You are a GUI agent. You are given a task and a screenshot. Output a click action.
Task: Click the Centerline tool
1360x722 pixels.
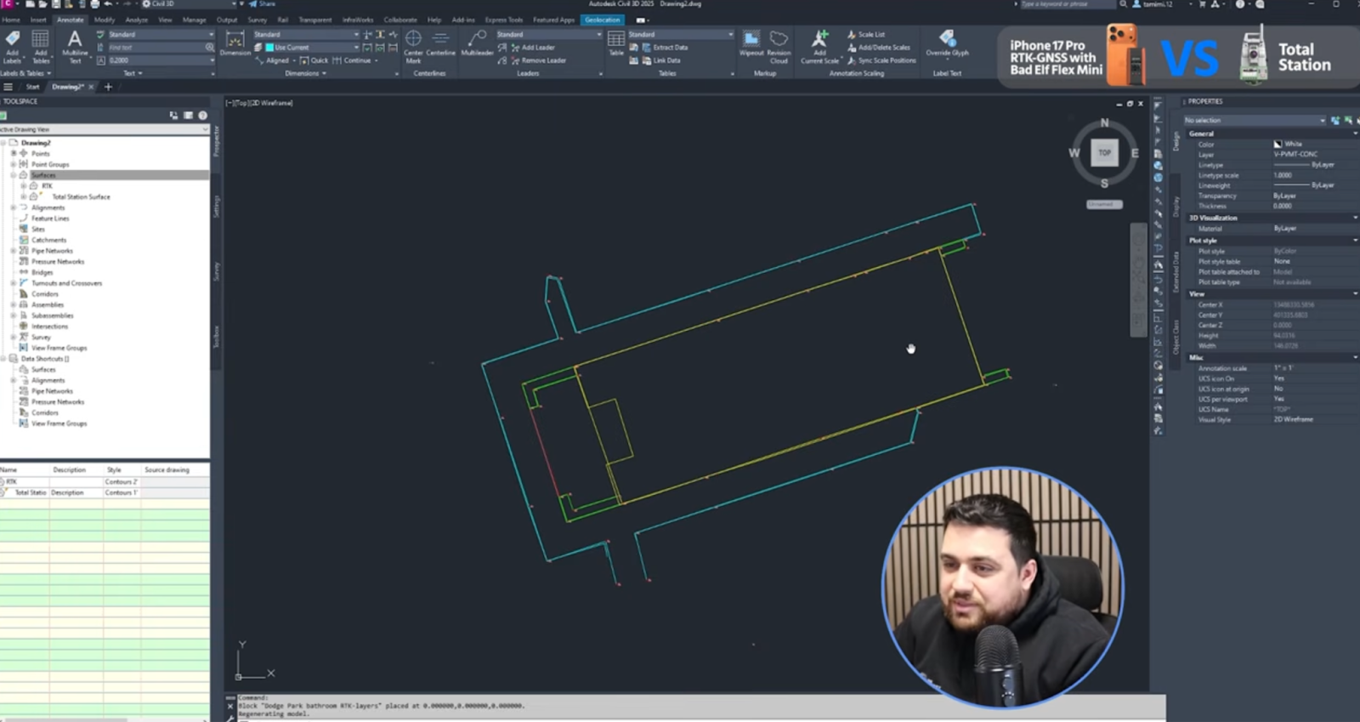pyautogui.click(x=440, y=43)
